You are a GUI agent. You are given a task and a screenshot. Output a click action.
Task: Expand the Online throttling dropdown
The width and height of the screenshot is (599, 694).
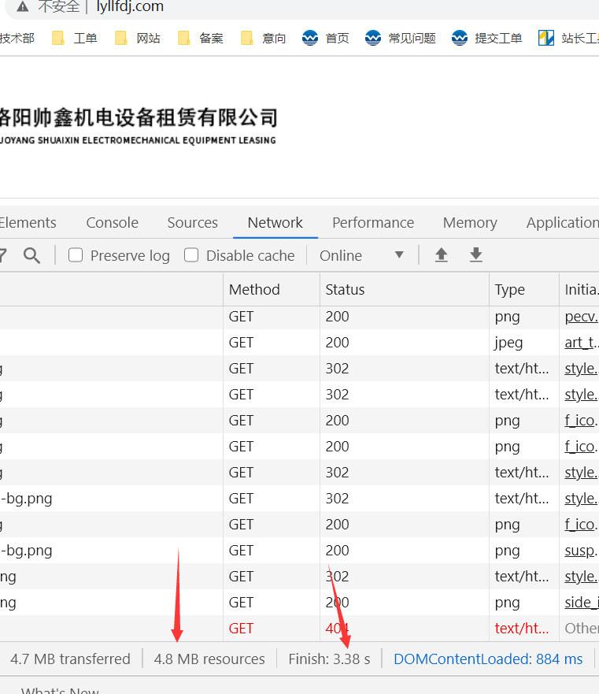pos(361,255)
